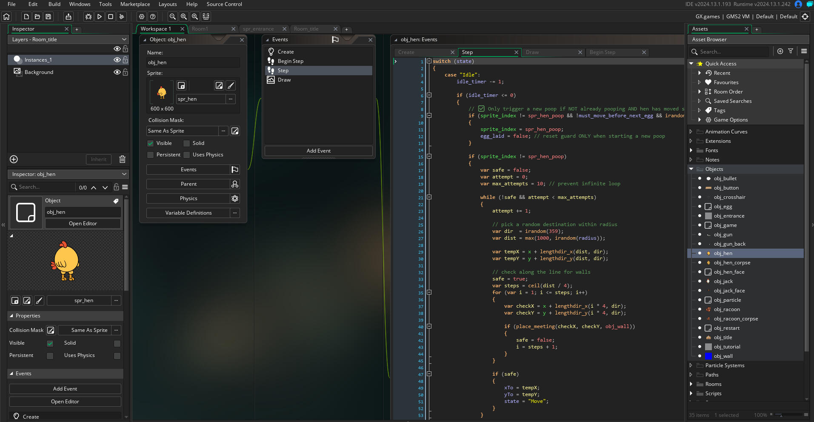This screenshot has width=814, height=422.
Task: Toggle Persistent checkbox in Object window
Action: [x=151, y=155]
